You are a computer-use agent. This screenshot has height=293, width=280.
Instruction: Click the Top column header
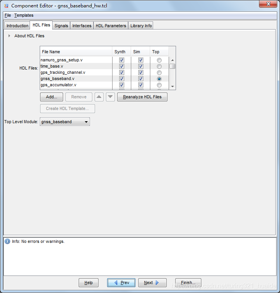tap(159, 52)
